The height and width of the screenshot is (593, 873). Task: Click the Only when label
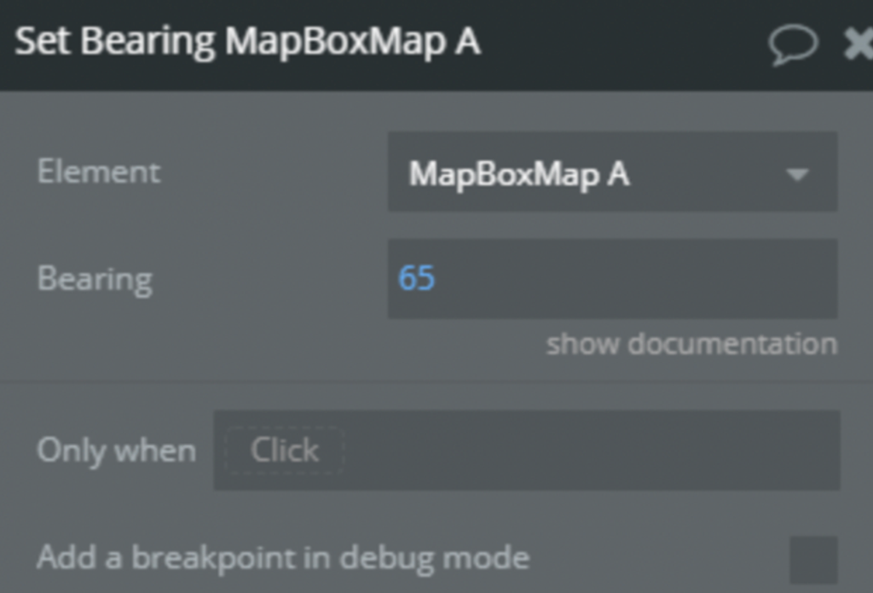(116, 451)
